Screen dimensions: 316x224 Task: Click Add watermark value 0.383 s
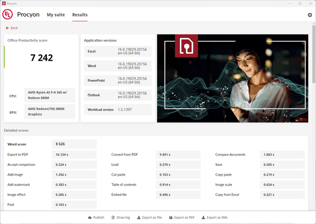75,185
